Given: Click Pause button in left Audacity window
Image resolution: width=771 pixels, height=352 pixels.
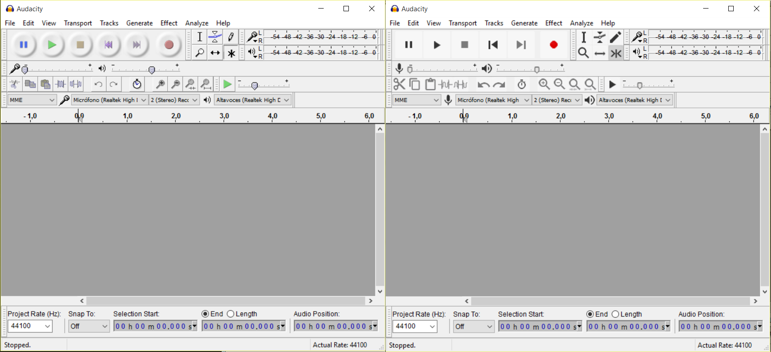Looking at the screenshot, I should click(24, 45).
